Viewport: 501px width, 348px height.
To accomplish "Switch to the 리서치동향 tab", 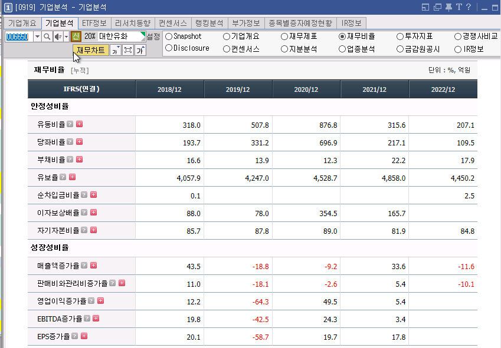I will (133, 23).
